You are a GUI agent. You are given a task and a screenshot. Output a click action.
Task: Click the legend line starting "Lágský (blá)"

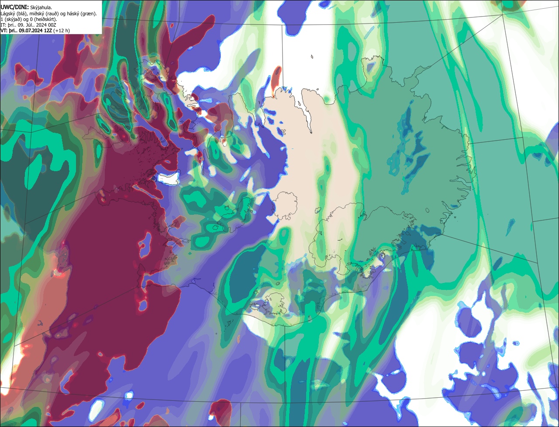pos(49,14)
